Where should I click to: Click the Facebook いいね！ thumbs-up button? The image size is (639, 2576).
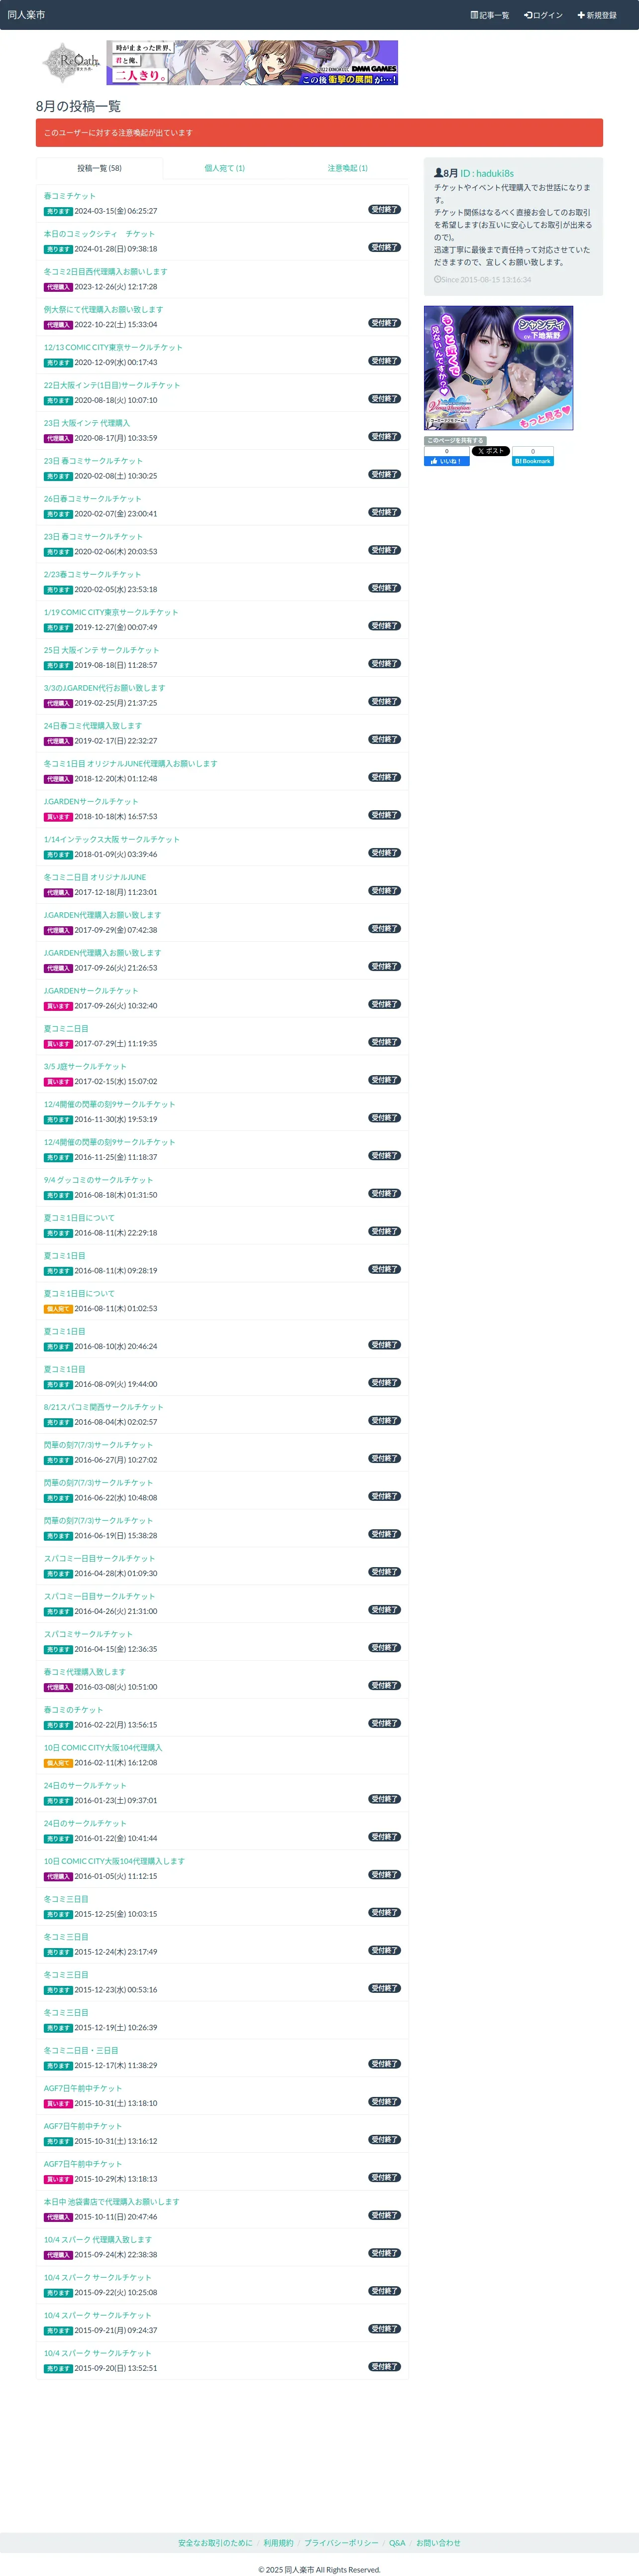(x=446, y=461)
